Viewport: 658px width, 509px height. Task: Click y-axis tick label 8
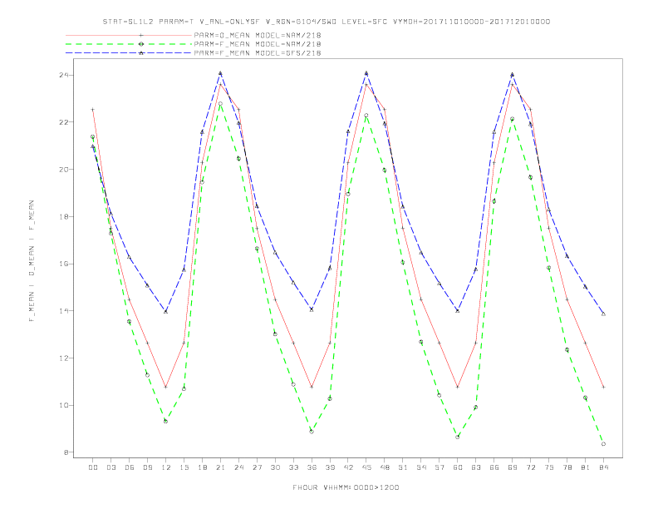tap(66, 452)
